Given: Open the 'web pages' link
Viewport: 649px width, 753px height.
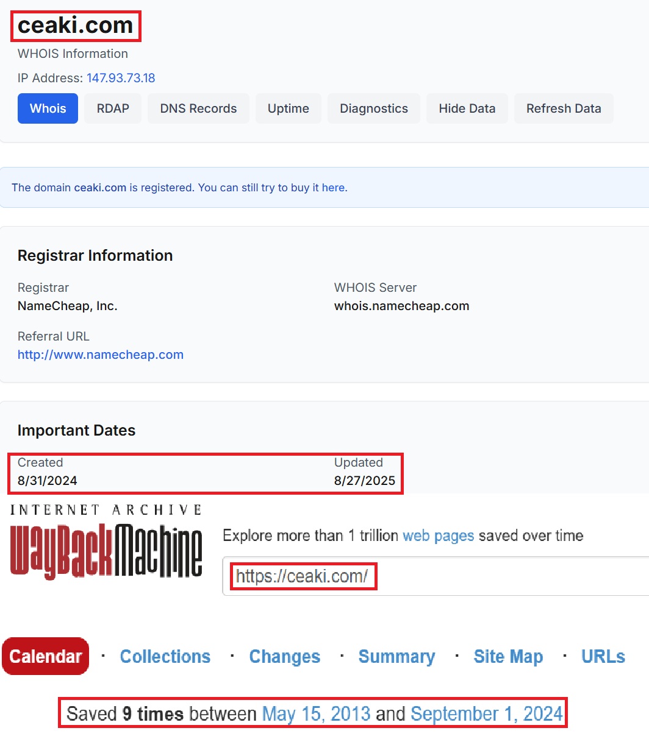Looking at the screenshot, I should (x=438, y=536).
